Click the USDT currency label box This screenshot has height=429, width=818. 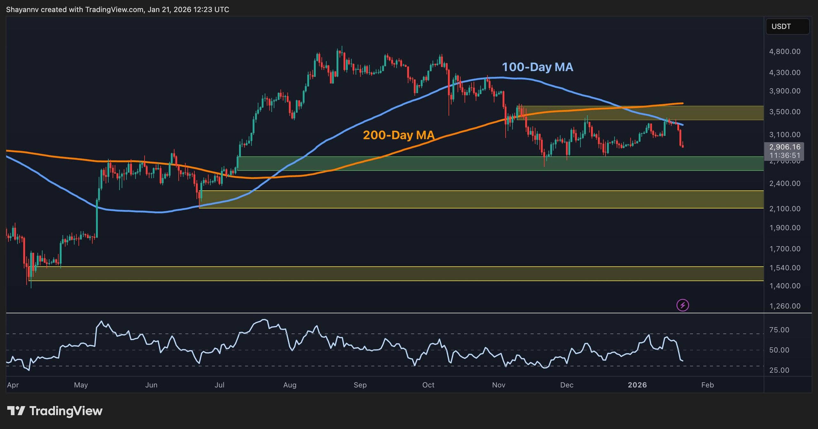(787, 26)
